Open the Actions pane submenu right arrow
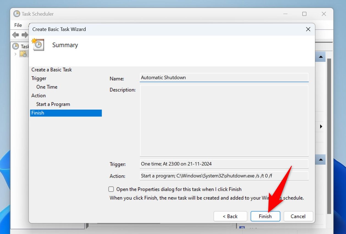This screenshot has width=346, height=234. [x=321, y=127]
